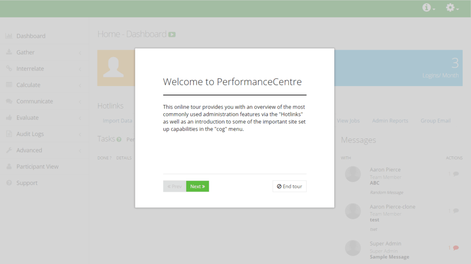Screen dimensions: 471x264
Task: Click the Messages heading
Action: click(x=358, y=140)
